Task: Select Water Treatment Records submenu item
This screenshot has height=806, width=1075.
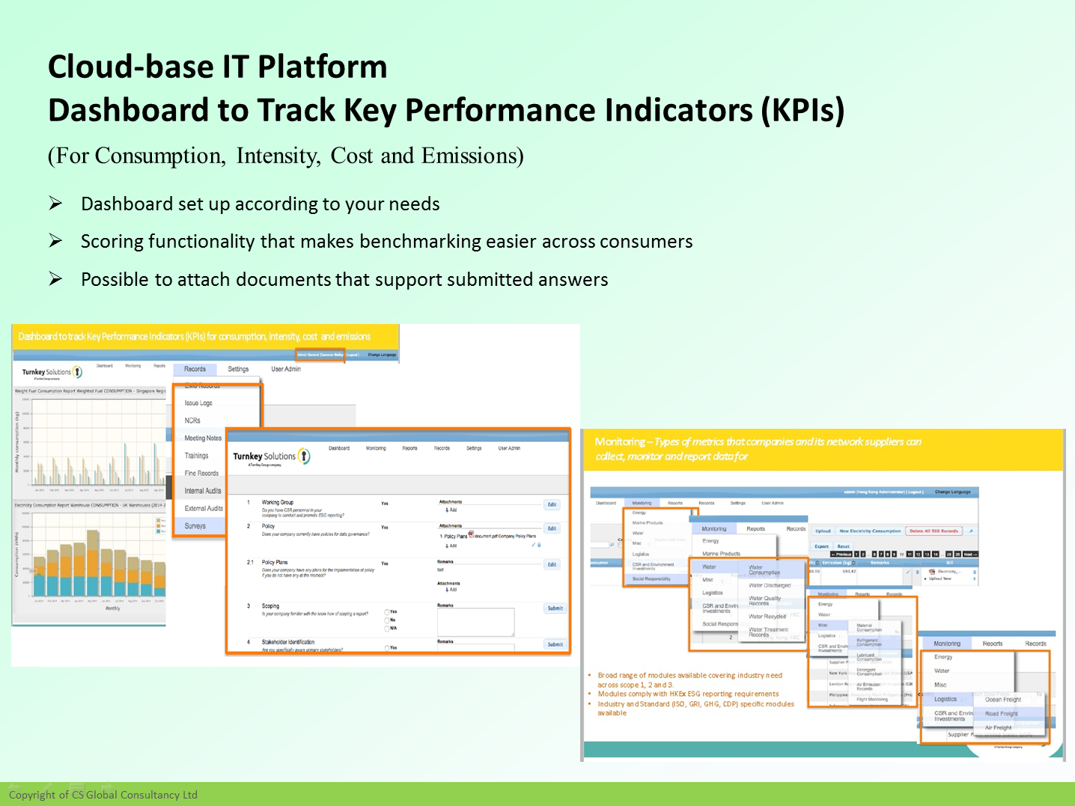Action: (769, 632)
